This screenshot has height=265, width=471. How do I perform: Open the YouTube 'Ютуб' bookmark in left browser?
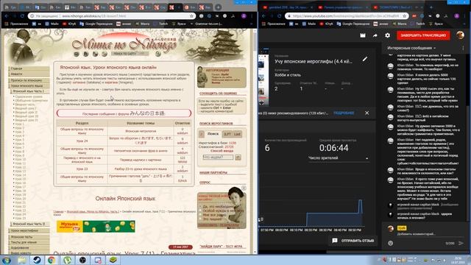pos(69,24)
